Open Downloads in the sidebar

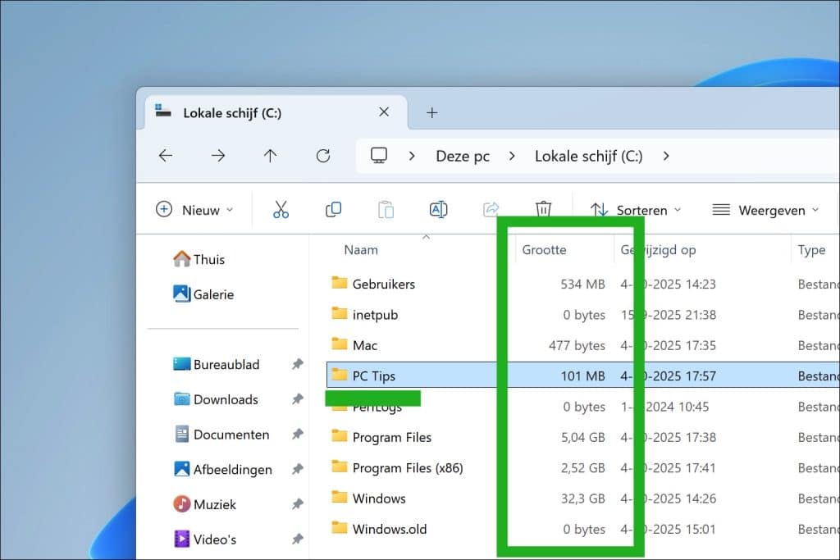[x=226, y=399]
